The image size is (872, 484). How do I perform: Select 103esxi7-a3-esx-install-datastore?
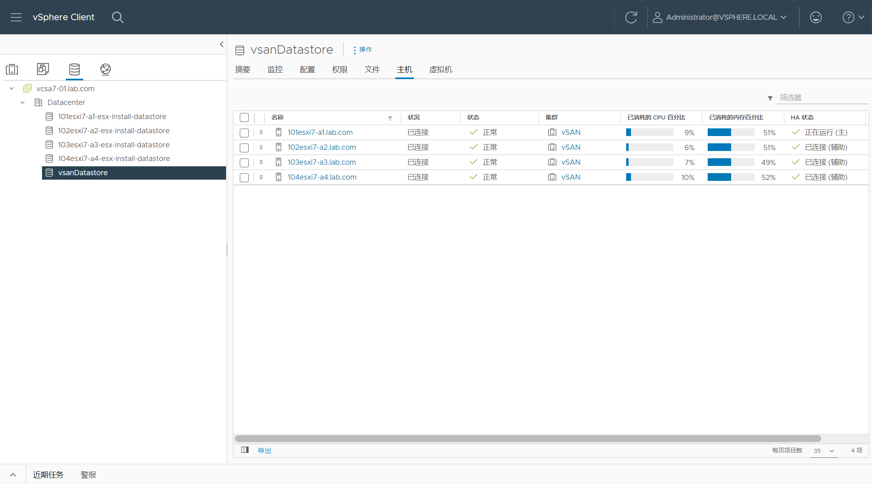point(114,145)
